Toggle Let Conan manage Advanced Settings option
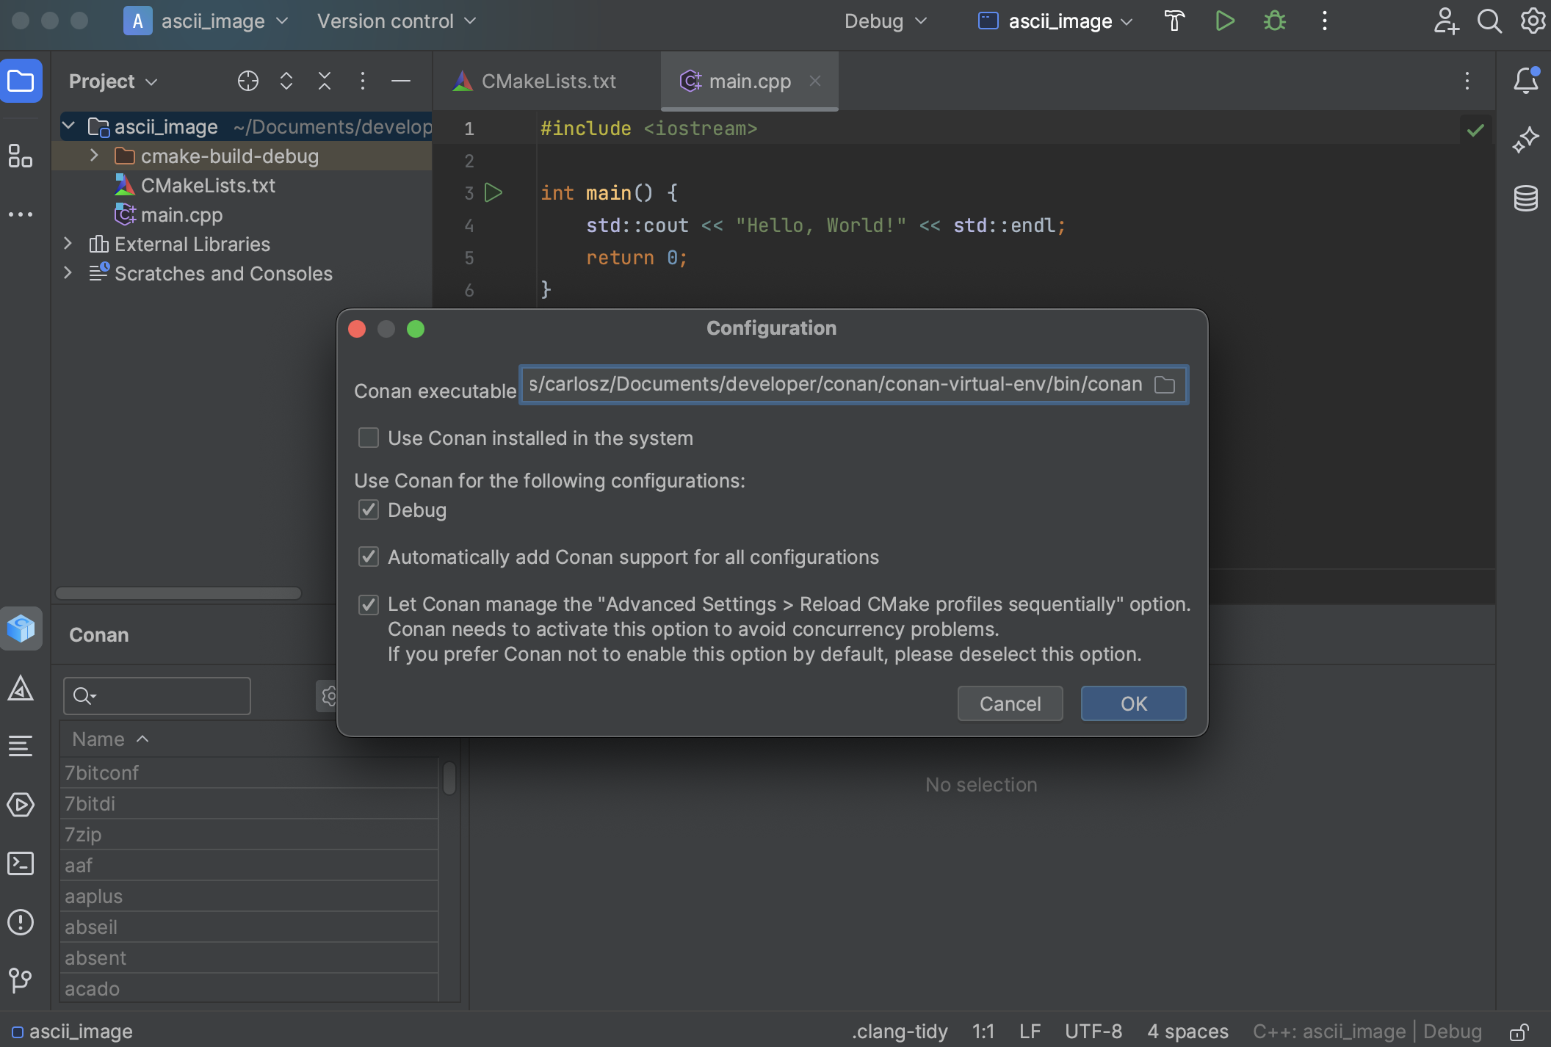The width and height of the screenshot is (1551, 1047). (368, 604)
